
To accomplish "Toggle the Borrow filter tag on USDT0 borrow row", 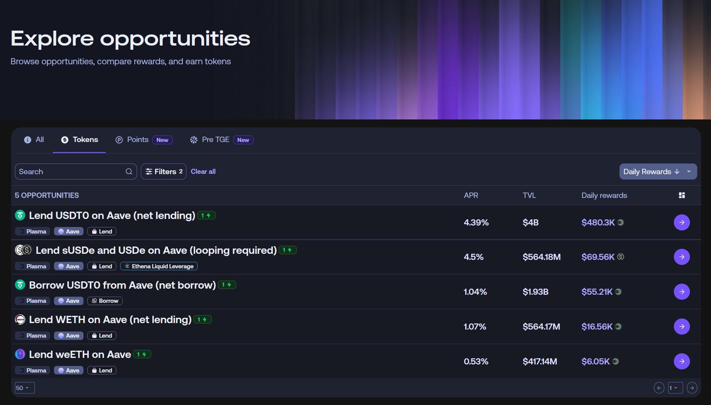I will [105, 301].
